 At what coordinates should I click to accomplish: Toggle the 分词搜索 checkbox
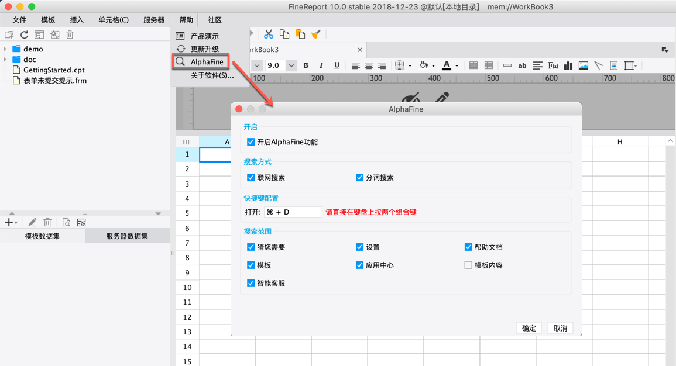359,177
